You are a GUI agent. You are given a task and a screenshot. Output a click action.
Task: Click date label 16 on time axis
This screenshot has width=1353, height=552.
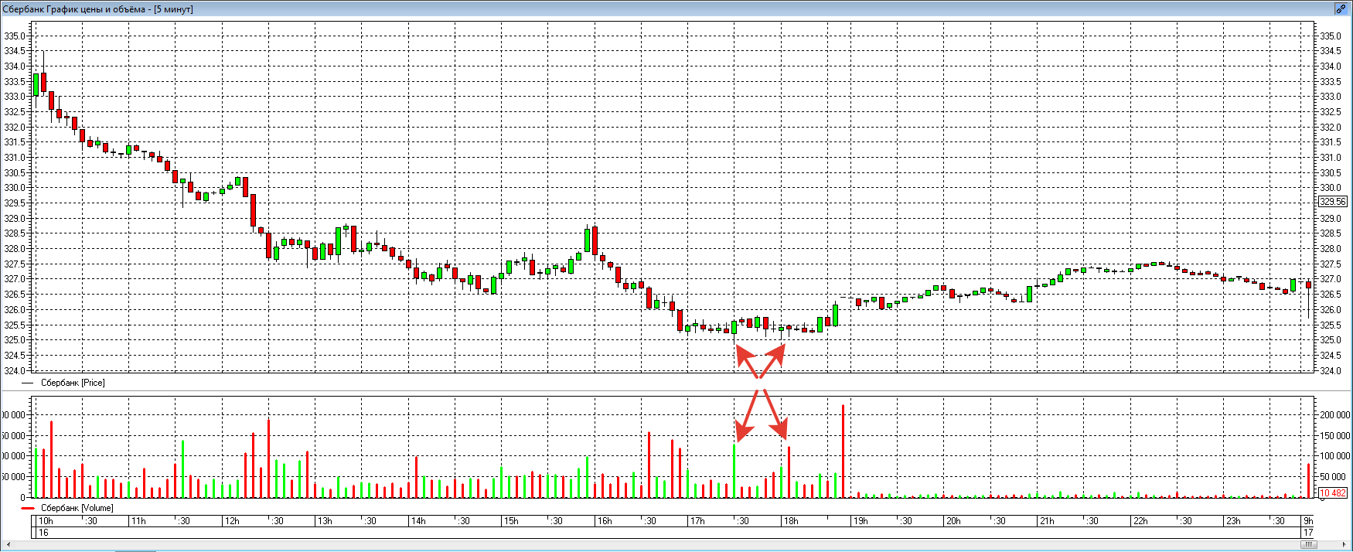(x=43, y=533)
